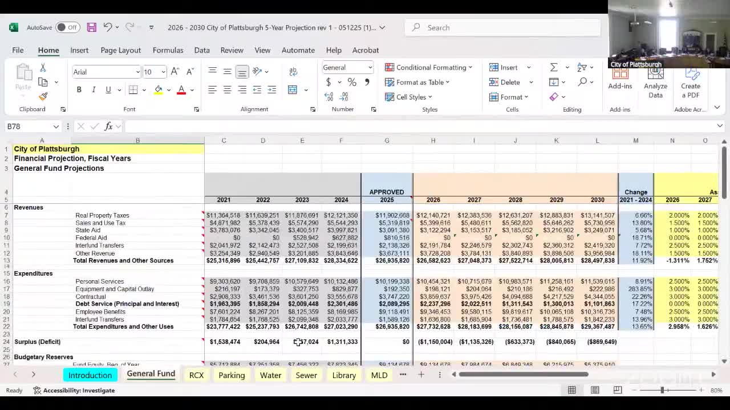Click the AutoSum sigma icon

click(554, 67)
